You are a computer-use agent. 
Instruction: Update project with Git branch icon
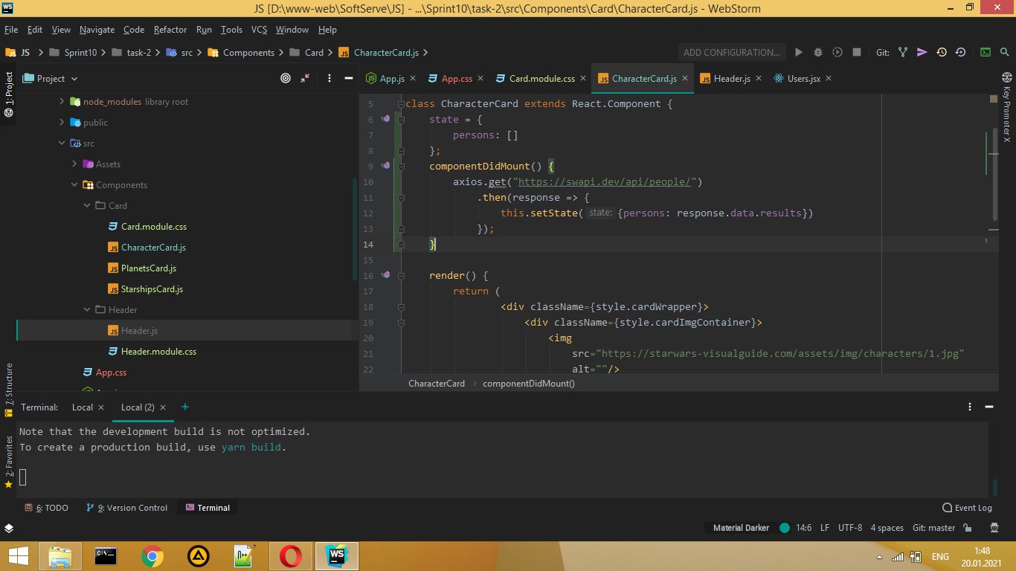coord(903,53)
